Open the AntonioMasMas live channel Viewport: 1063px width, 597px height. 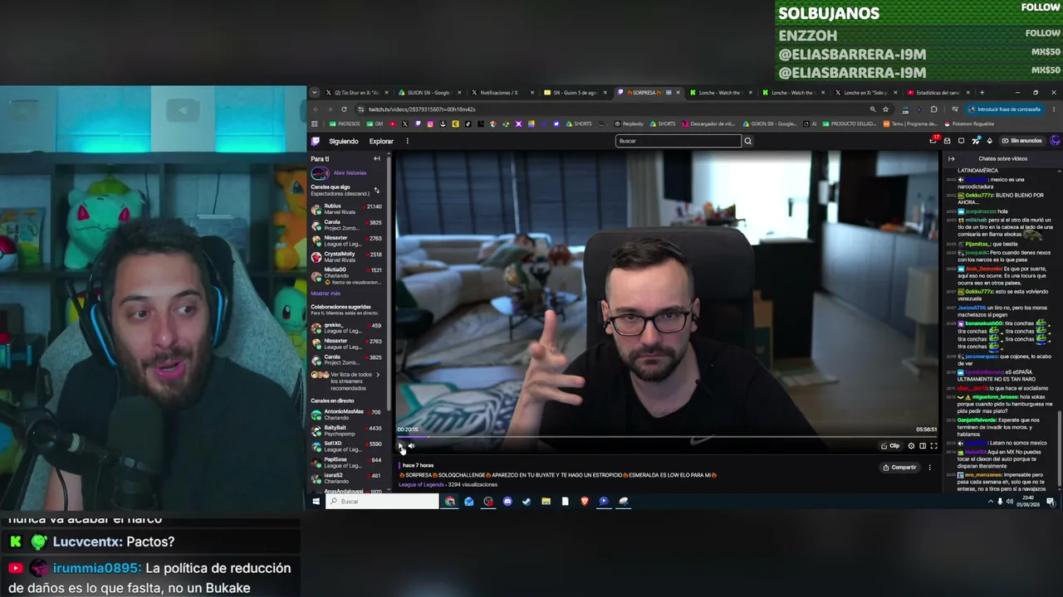pos(346,415)
